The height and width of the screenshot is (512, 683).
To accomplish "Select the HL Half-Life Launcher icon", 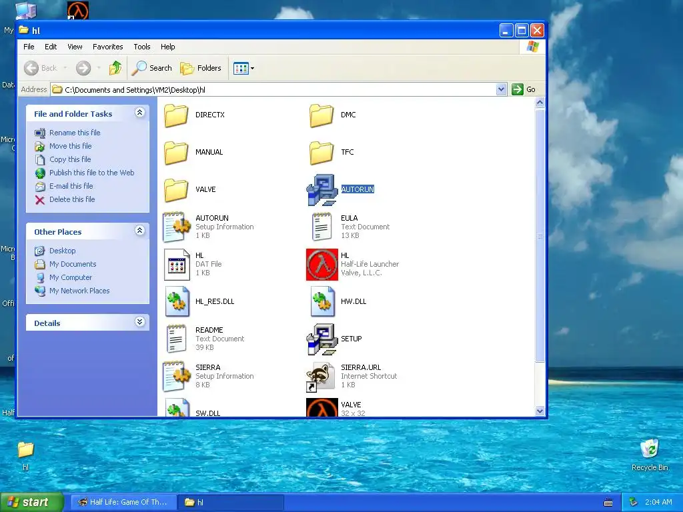I will pyautogui.click(x=322, y=264).
